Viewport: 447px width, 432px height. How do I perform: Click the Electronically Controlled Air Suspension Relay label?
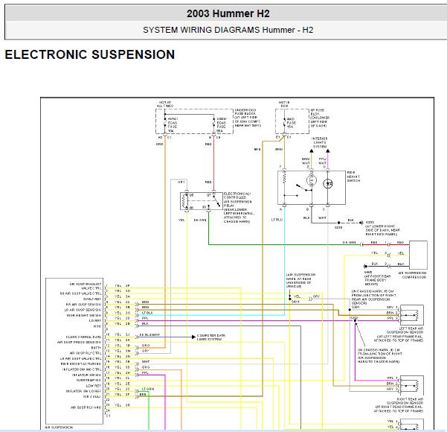(x=238, y=208)
